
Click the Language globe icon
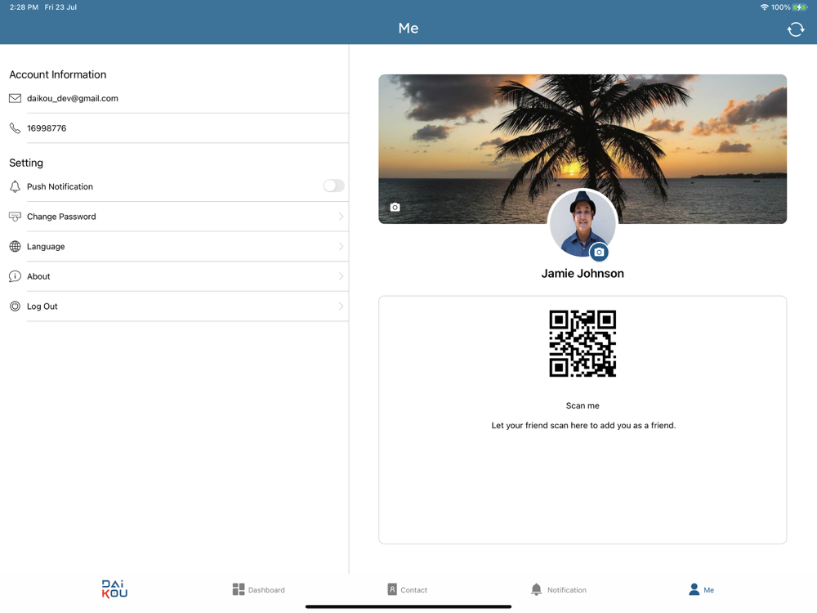pos(15,247)
